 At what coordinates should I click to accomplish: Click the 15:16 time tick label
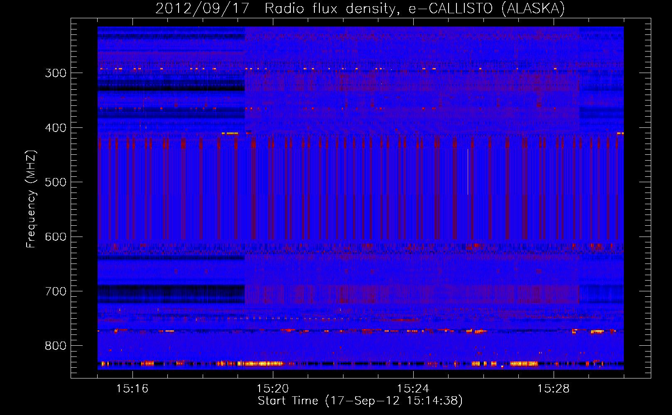(132, 389)
